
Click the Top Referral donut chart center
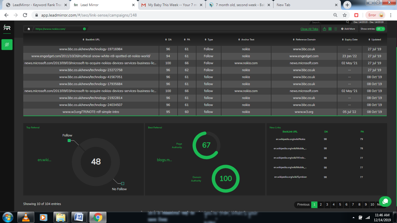point(96,161)
